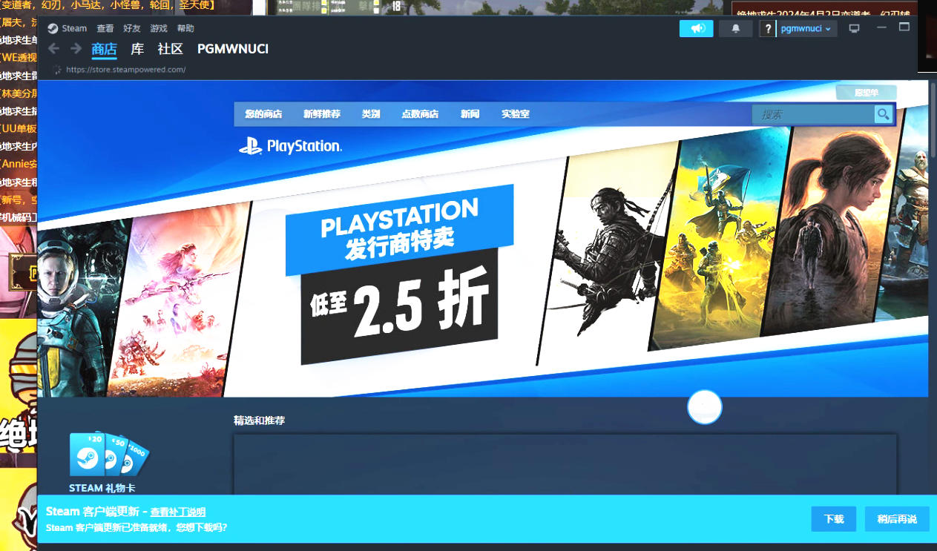
Task: Open the PGMWNUCI profile tab
Action: pyautogui.click(x=233, y=49)
